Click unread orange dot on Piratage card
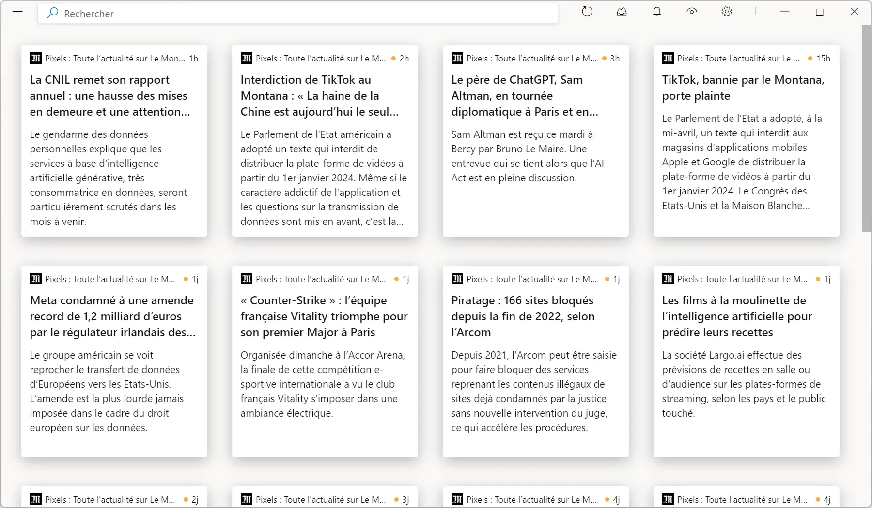The image size is (872, 508). 607,279
